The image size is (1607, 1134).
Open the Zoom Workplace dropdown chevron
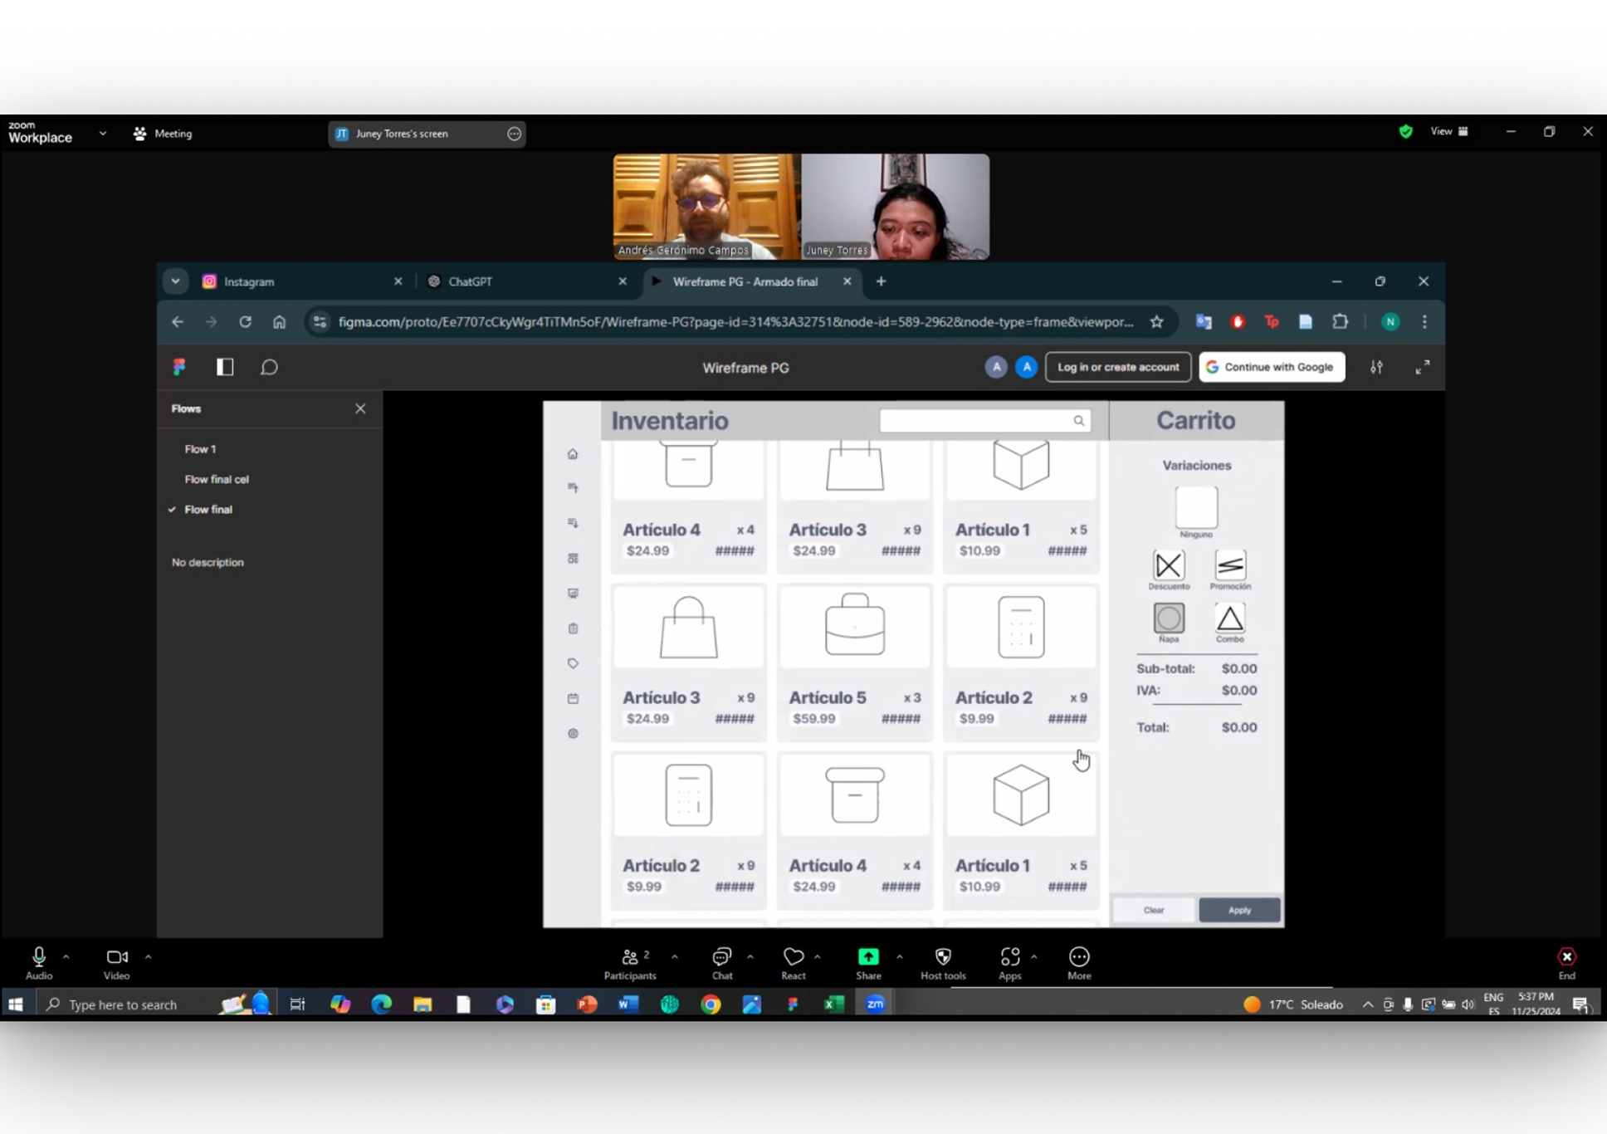pos(102,133)
